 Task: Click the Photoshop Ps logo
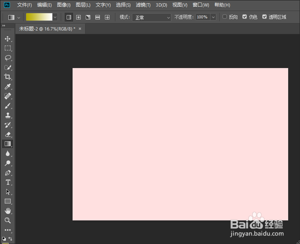tap(7, 5)
